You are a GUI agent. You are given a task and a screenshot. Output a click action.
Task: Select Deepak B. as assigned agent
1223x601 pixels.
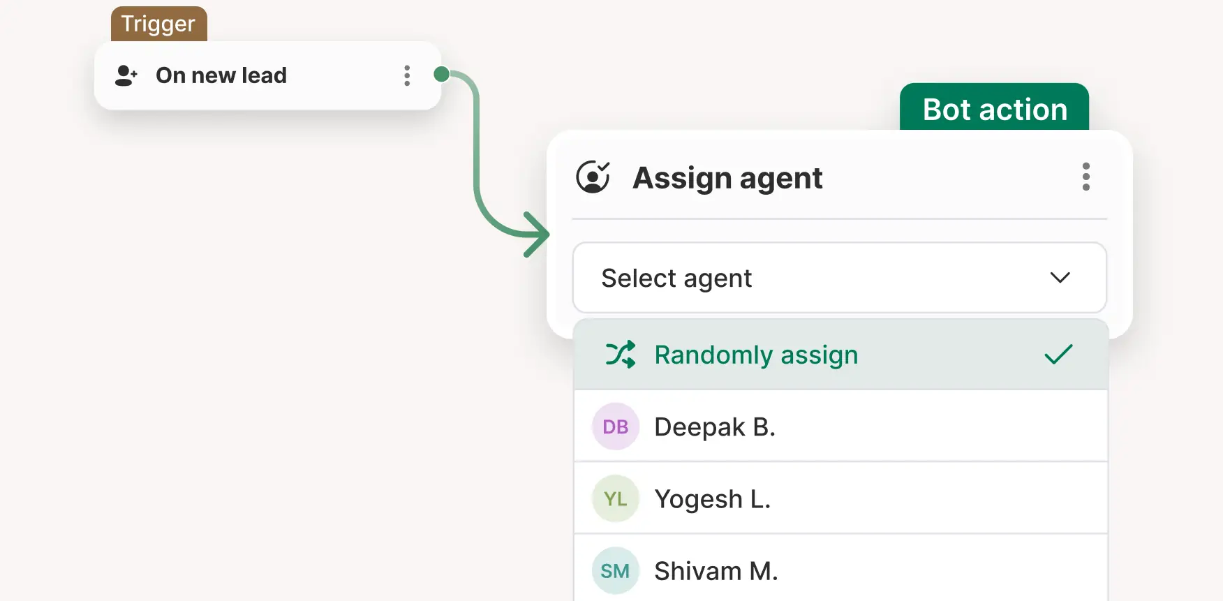click(714, 426)
